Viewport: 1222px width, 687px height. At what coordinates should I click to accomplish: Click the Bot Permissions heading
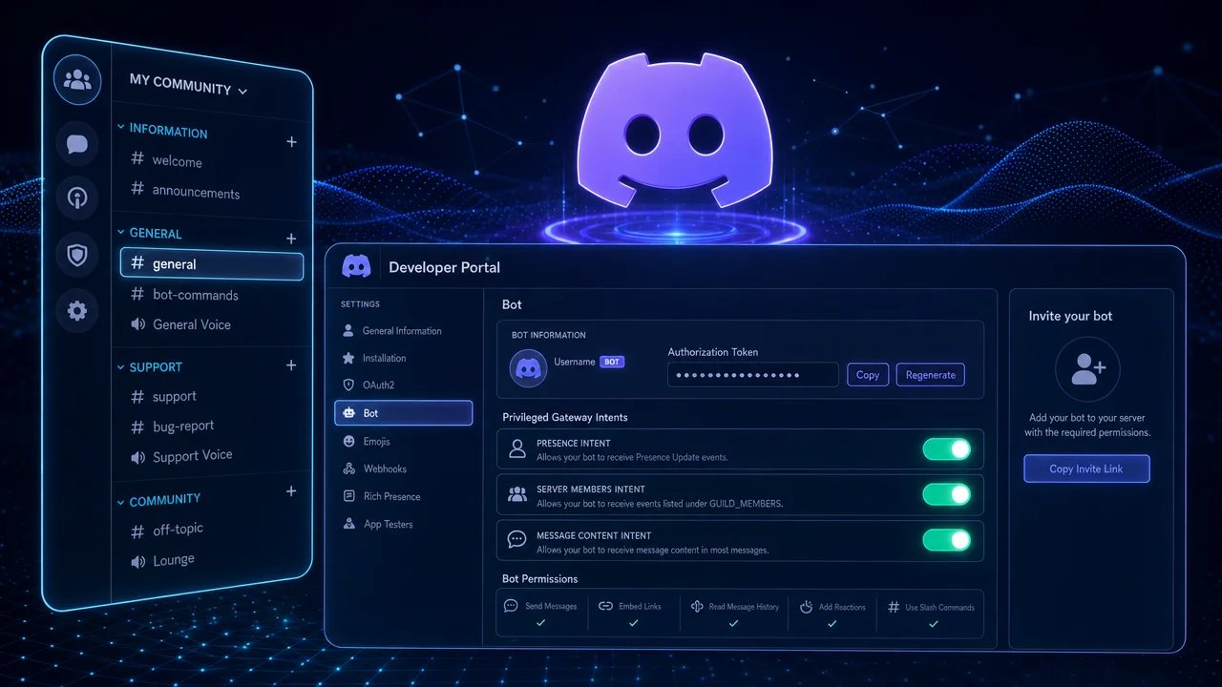[539, 579]
